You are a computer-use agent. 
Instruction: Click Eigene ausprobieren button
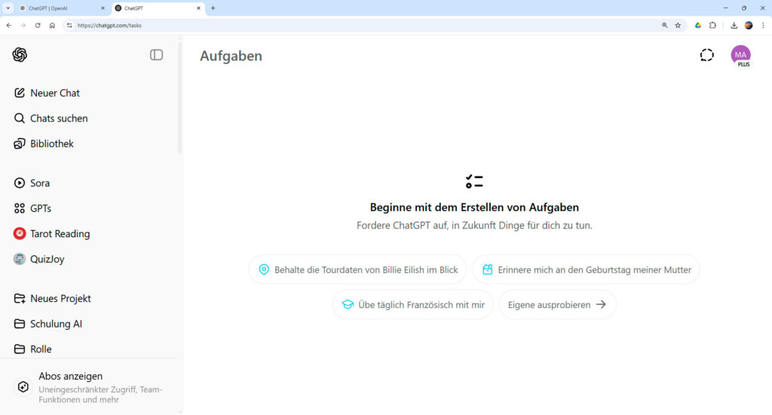[x=557, y=305]
